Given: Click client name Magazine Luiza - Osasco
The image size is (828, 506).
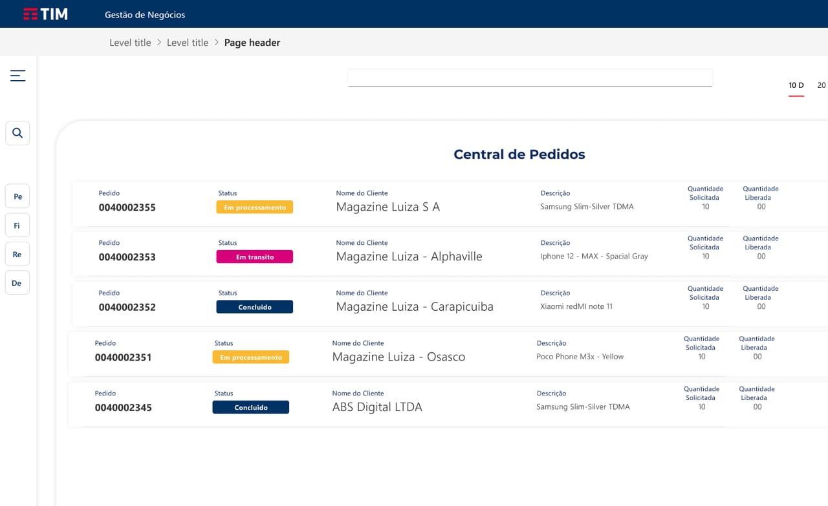Looking at the screenshot, I should [398, 357].
